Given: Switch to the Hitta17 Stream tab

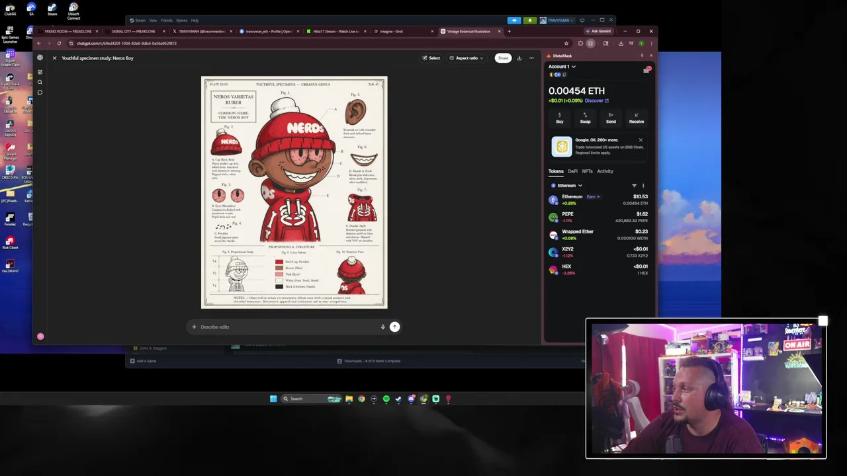Looking at the screenshot, I should (x=335, y=31).
